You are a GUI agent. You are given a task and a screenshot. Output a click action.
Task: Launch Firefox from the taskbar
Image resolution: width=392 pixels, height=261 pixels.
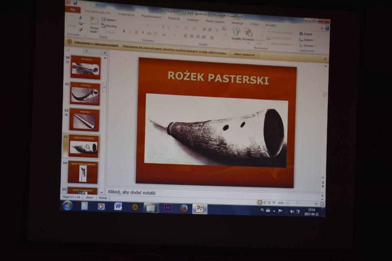184,208
